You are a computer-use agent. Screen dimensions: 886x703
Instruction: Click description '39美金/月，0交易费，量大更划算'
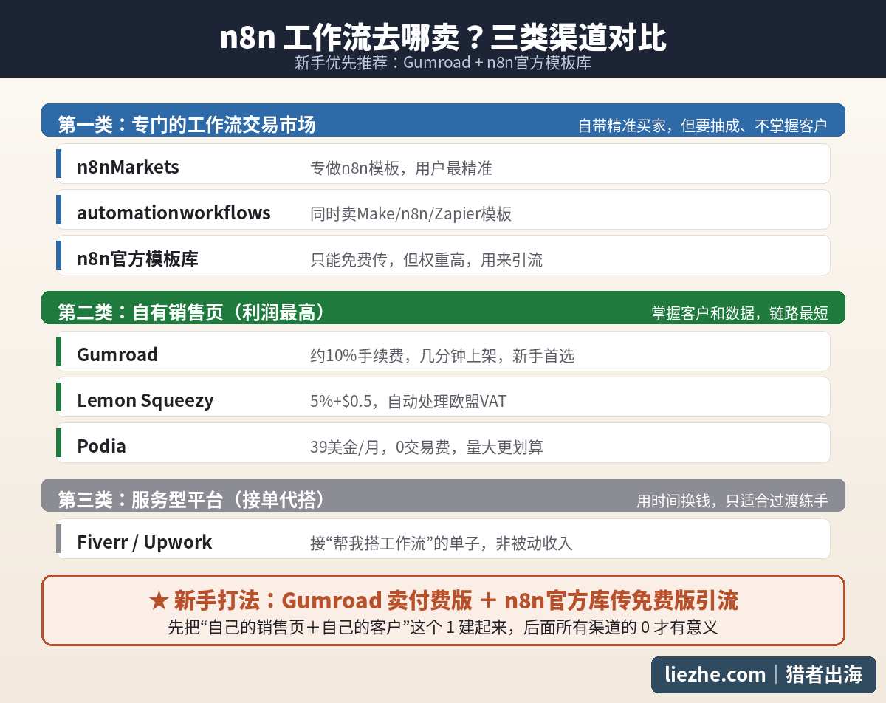click(427, 447)
